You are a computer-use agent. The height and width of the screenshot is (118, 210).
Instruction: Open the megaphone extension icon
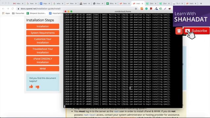click(170, 9)
